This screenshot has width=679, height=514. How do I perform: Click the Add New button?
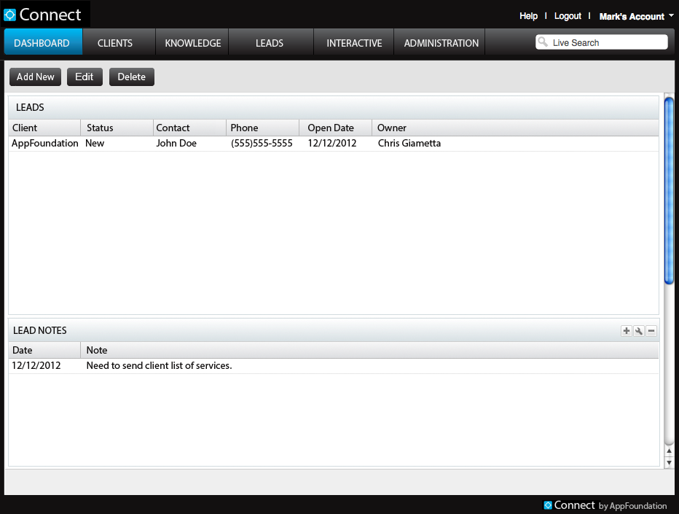pyautogui.click(x=35, y=77)
